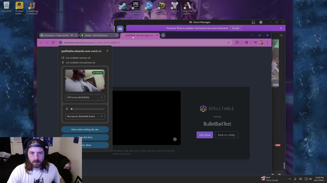Viewport: 327px width, 183px height.
Task: Click Discord home logo icon
Action: [x=120, y=29]
